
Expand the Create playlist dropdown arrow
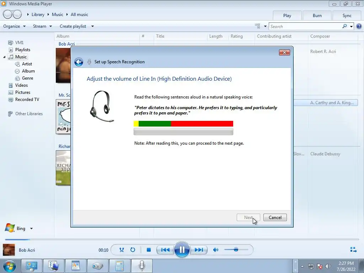(x=92, y=26)
